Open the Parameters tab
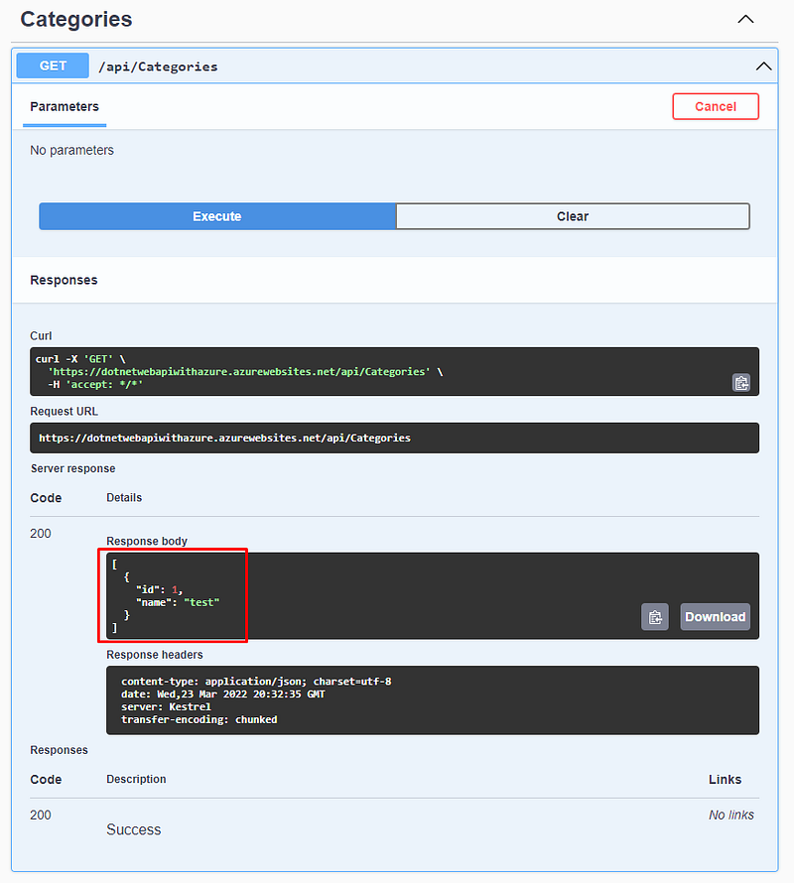 point(65,107)
